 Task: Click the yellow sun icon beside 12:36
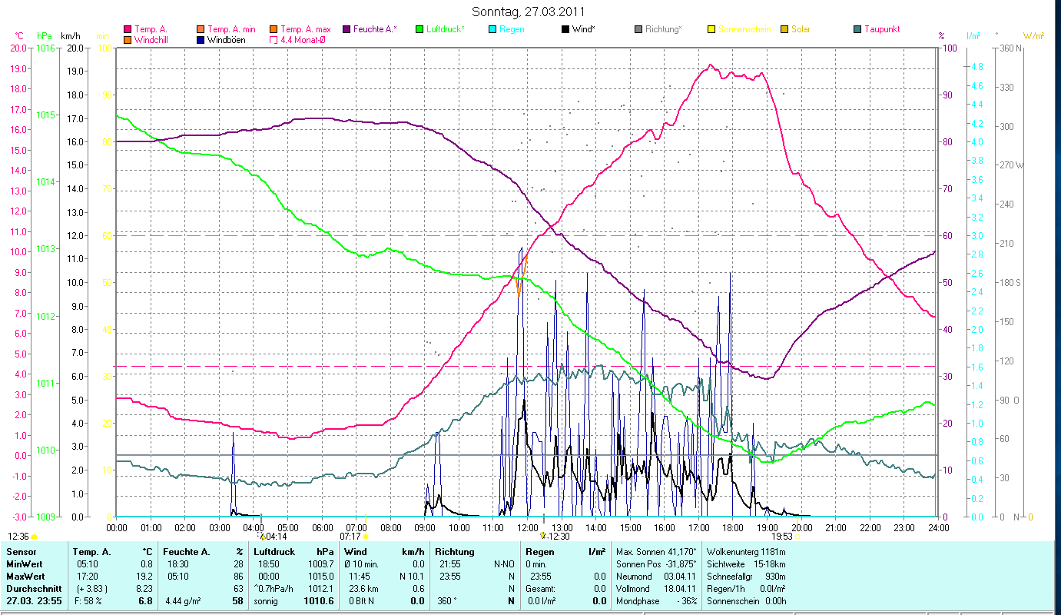[x=34, y=537]
